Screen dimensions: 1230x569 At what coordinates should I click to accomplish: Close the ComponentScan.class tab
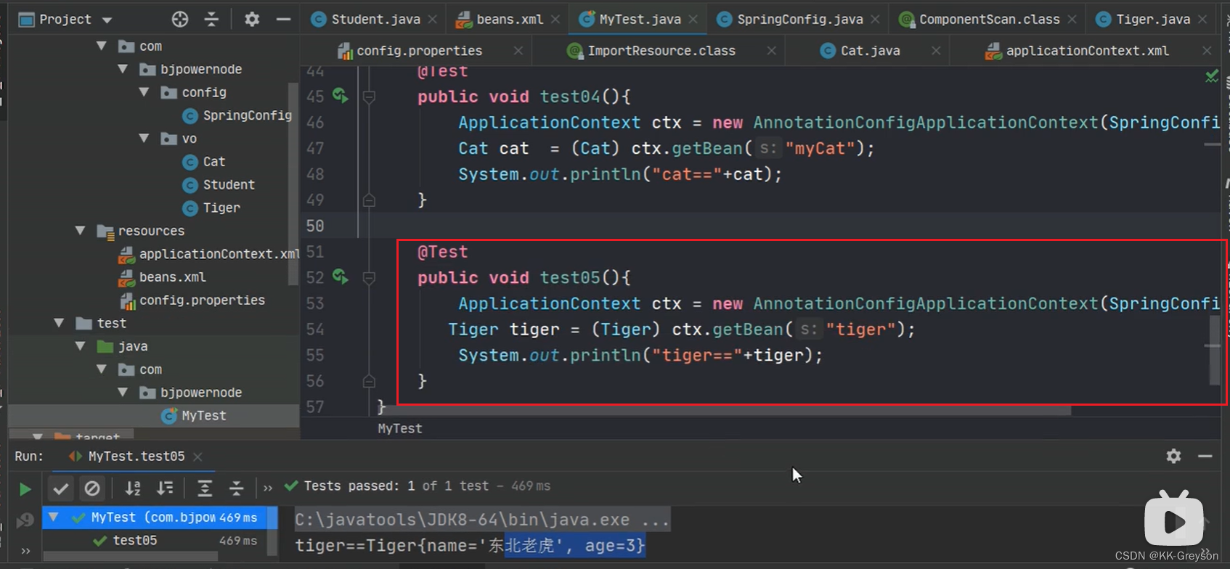1072,20
